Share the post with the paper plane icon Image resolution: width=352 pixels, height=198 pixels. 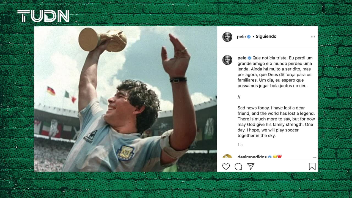[251, 166]
